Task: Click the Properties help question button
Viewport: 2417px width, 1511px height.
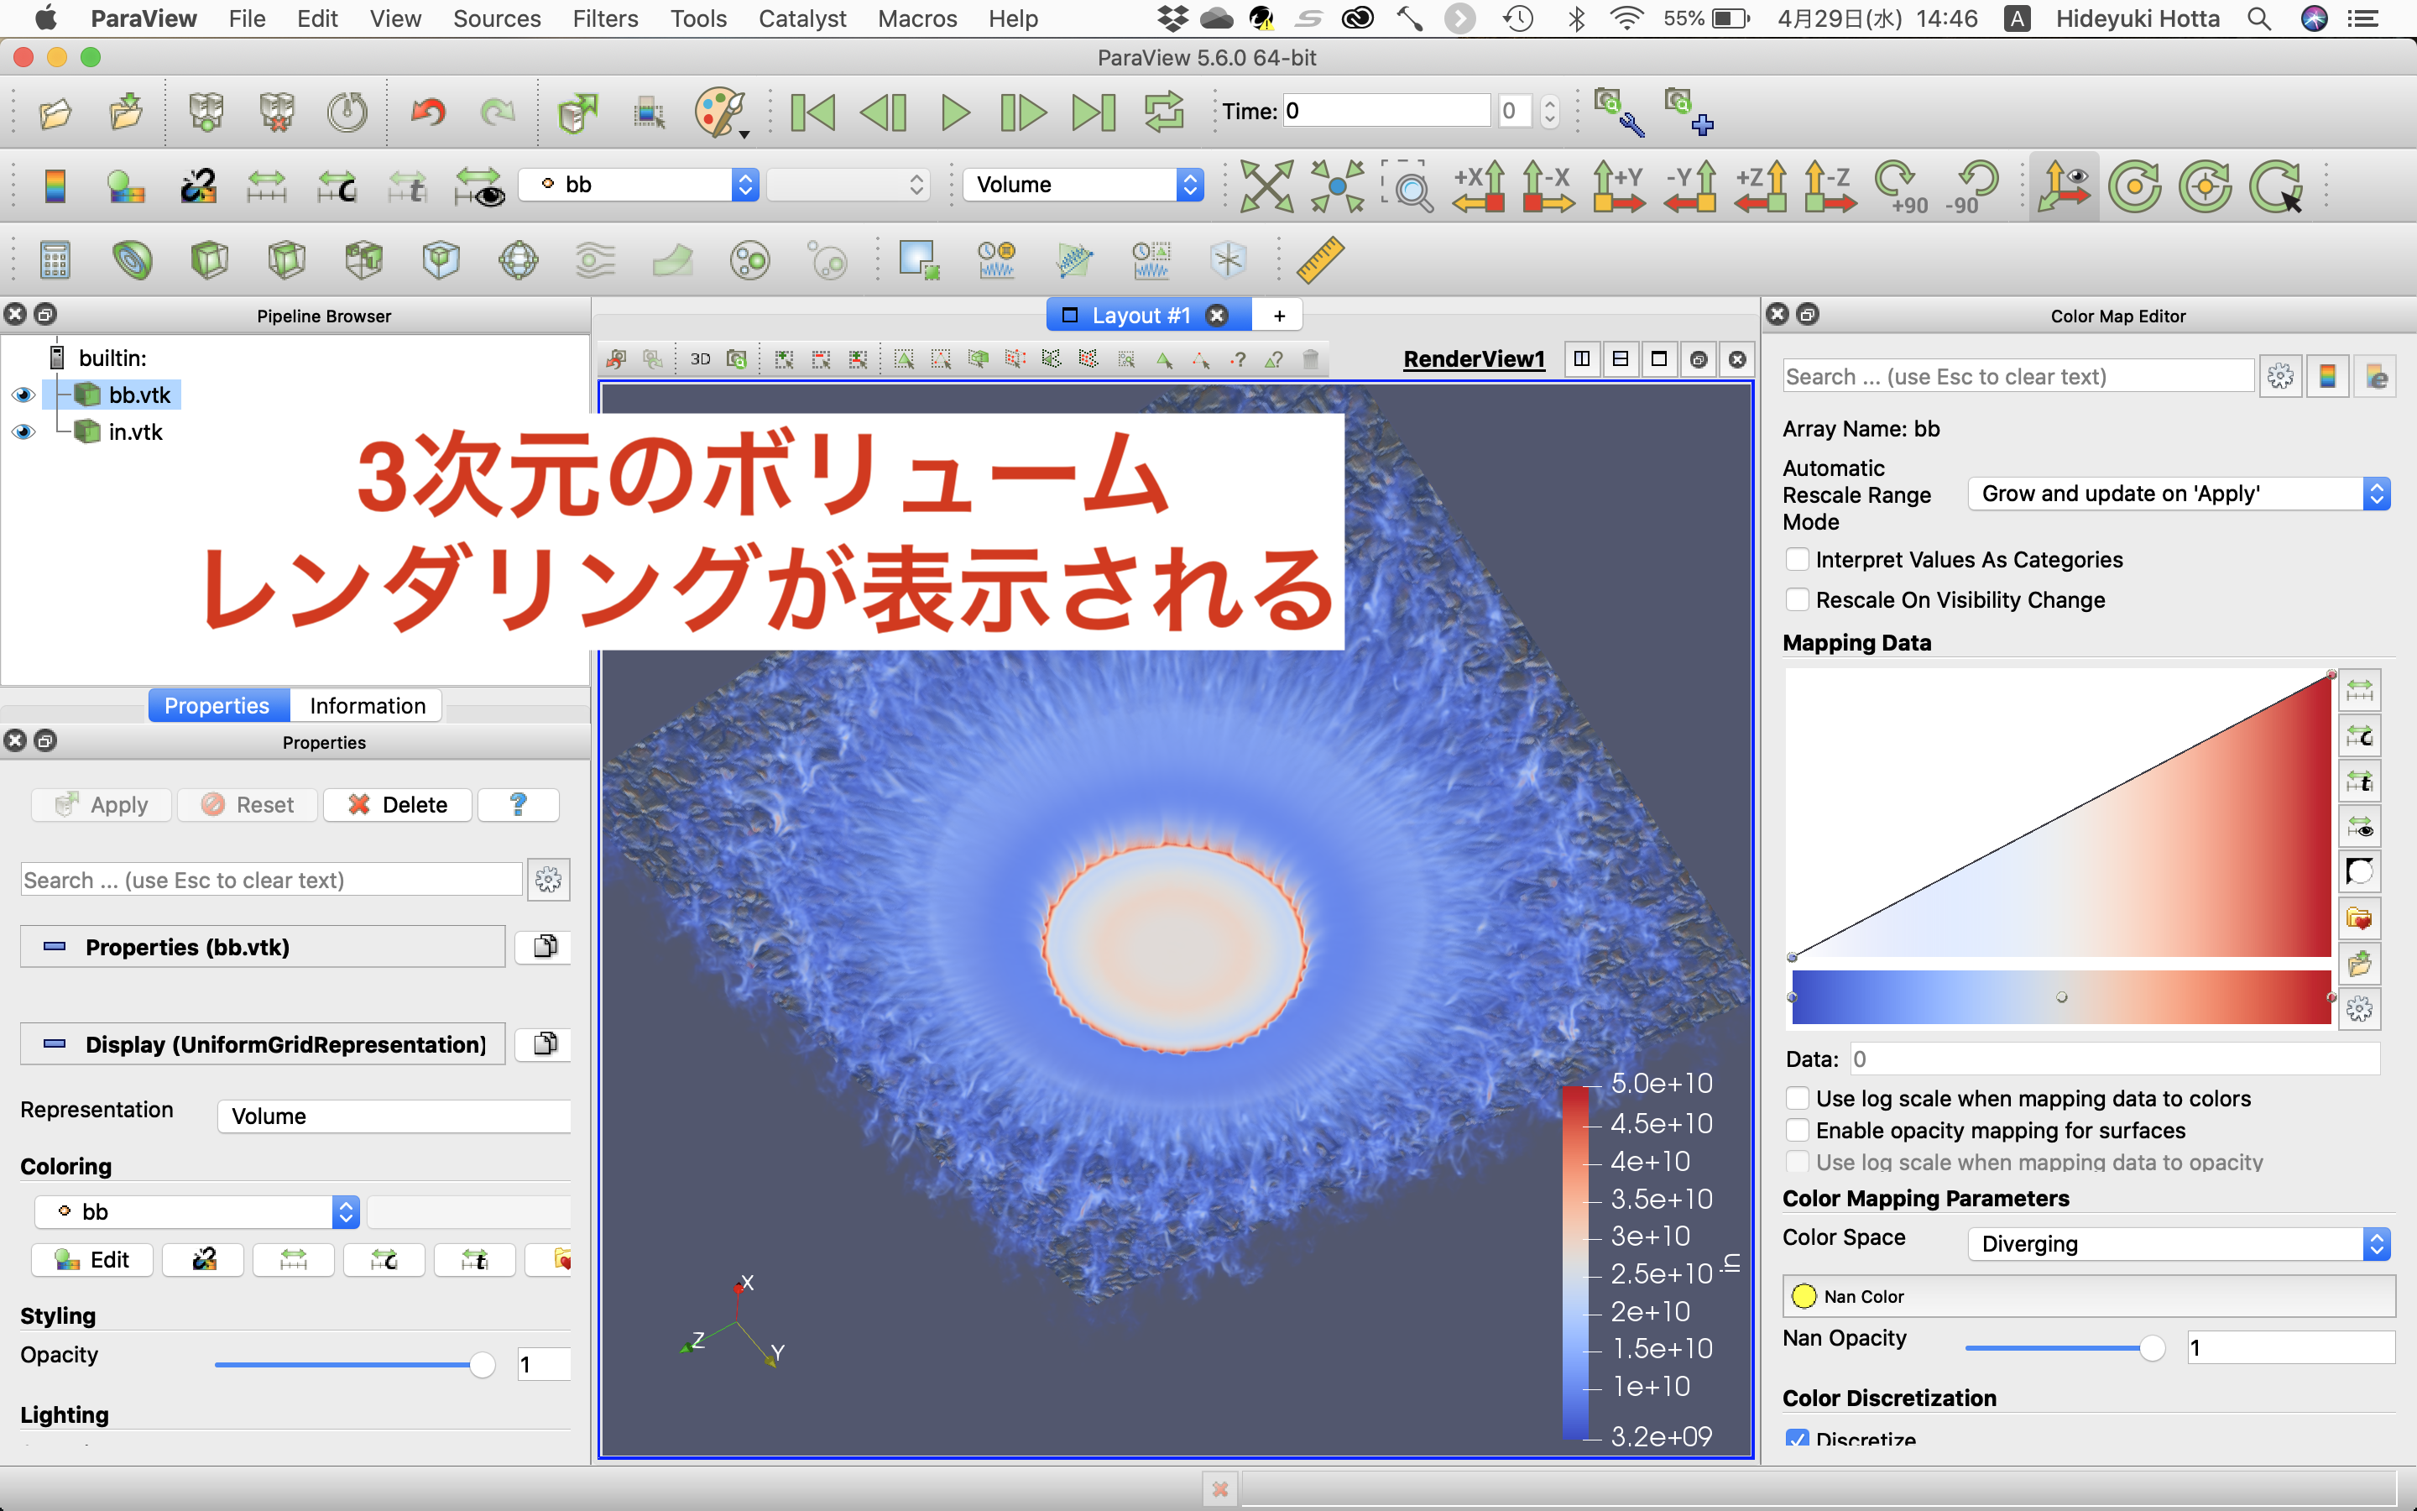Action: tap(519, 804)
